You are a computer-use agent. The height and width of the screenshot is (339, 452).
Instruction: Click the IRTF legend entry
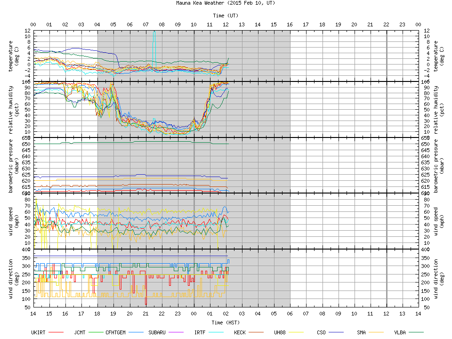[x=200, y=332]
